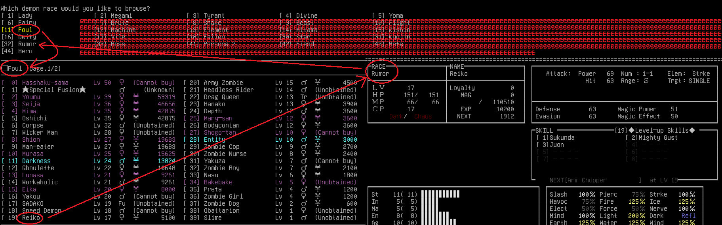Choose the Preta entry
722x225 pixels.
[x=270, y=189]
